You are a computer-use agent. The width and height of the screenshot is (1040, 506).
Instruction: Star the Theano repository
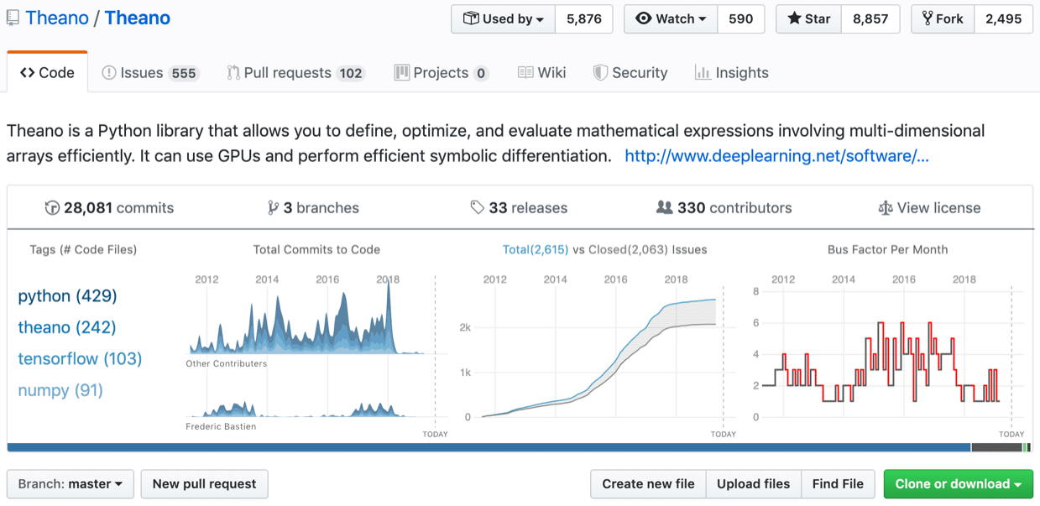(808, 18)
